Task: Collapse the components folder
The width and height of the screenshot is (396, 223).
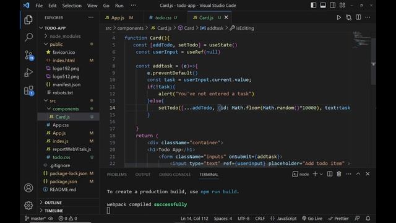Action: click(49, 109)
